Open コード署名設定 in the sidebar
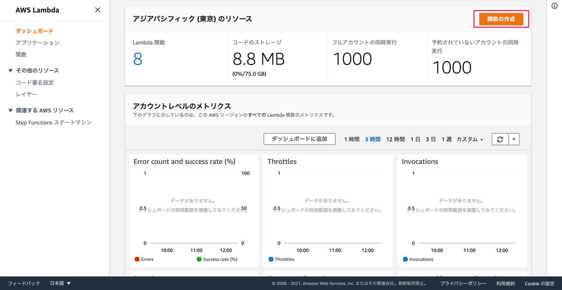 tap(35, 82)
